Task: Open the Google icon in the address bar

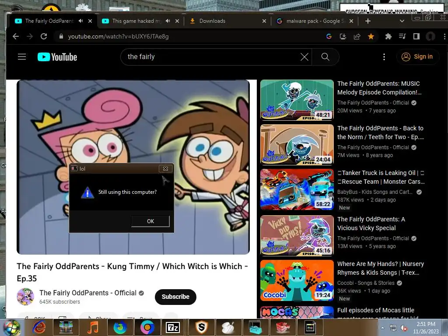Action: click(x=329, y=36)
